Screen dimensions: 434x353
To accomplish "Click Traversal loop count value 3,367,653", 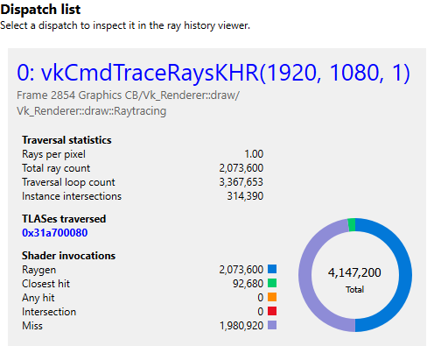I will point(241,182).
